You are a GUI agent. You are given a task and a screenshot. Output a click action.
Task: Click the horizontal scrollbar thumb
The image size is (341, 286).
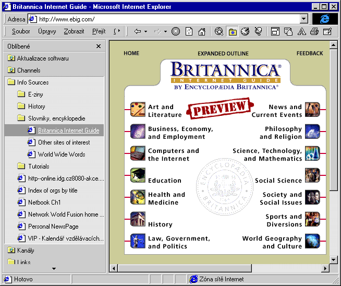[x=185, y=268]
